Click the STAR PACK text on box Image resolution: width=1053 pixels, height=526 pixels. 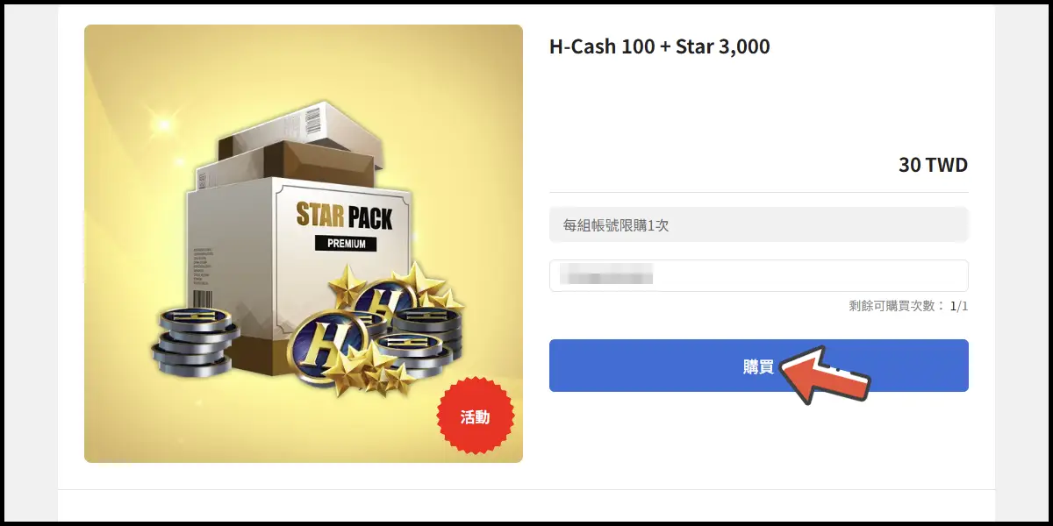click(x=343, y=215)
